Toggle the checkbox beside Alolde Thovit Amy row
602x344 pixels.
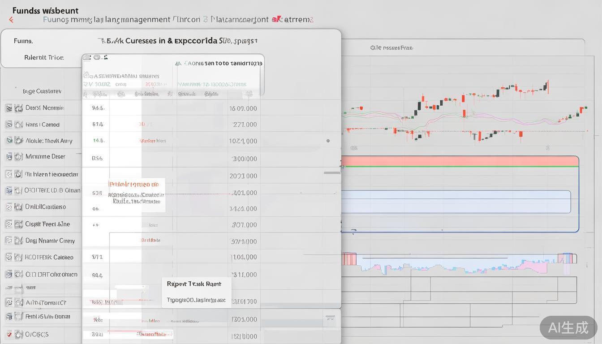click(x=9, y=141)
